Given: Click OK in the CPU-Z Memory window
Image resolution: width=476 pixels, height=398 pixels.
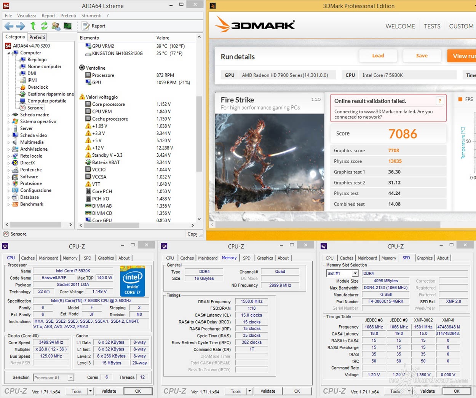Looking at the screenshot, I should pos(297,391).
